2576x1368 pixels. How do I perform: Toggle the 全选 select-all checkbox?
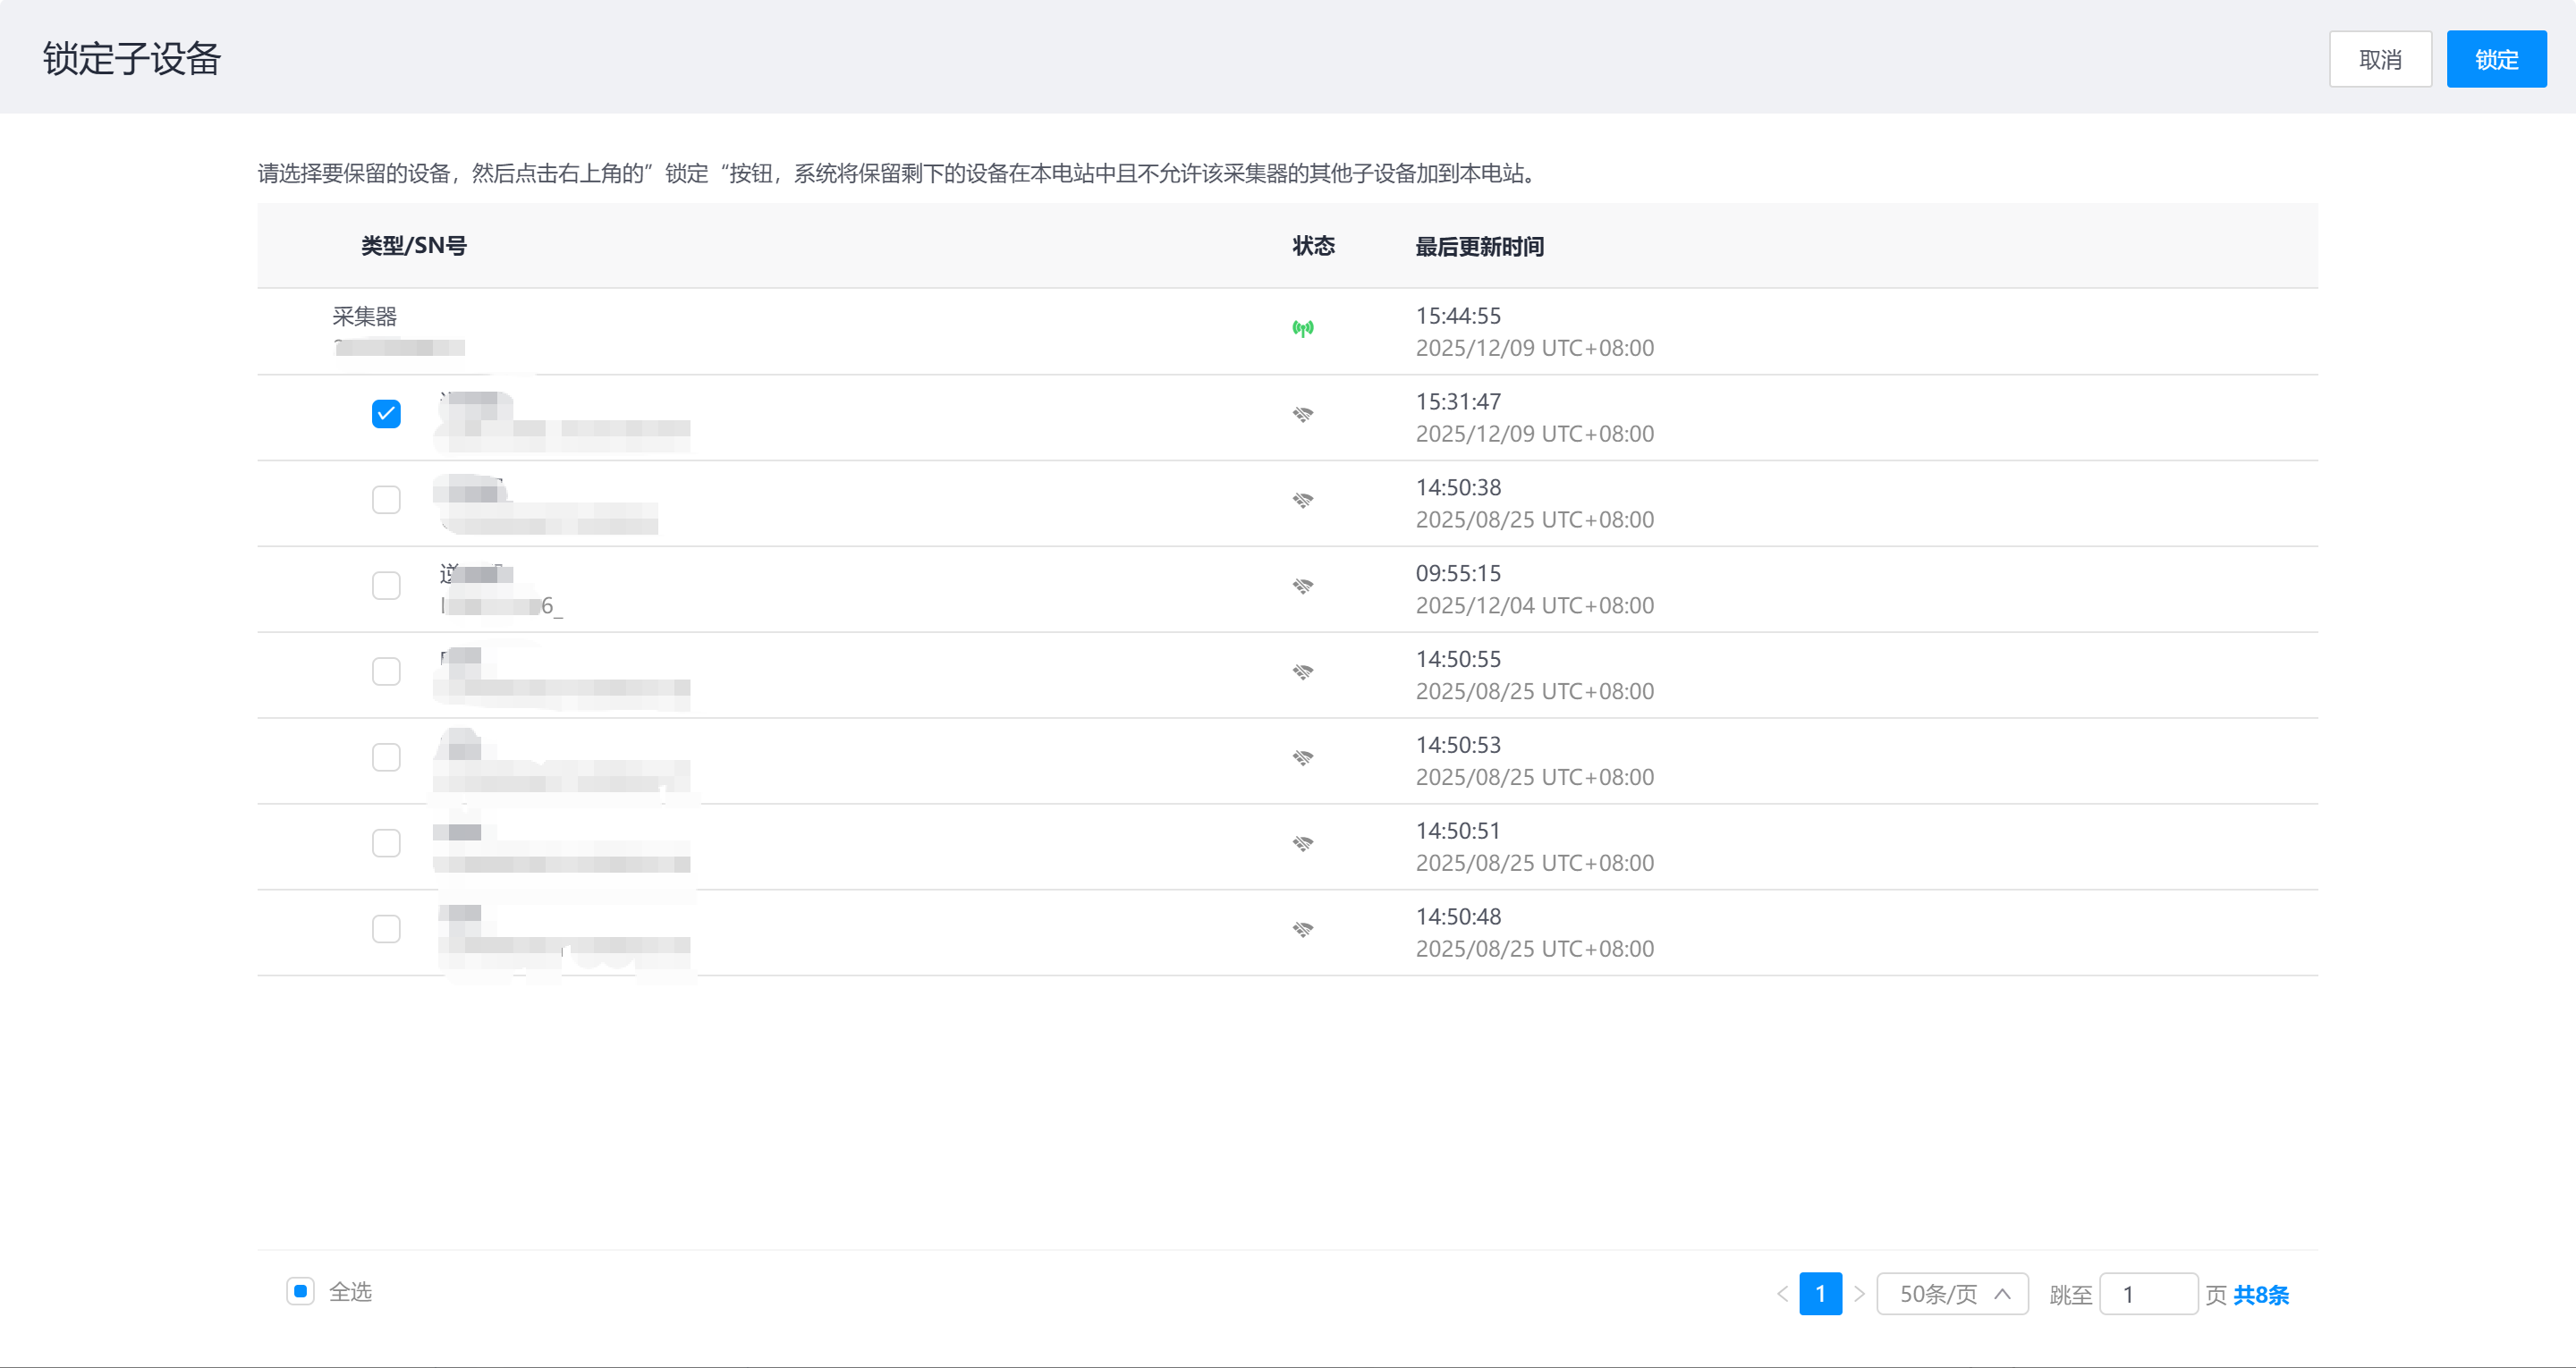click(x=300, y=1291)
